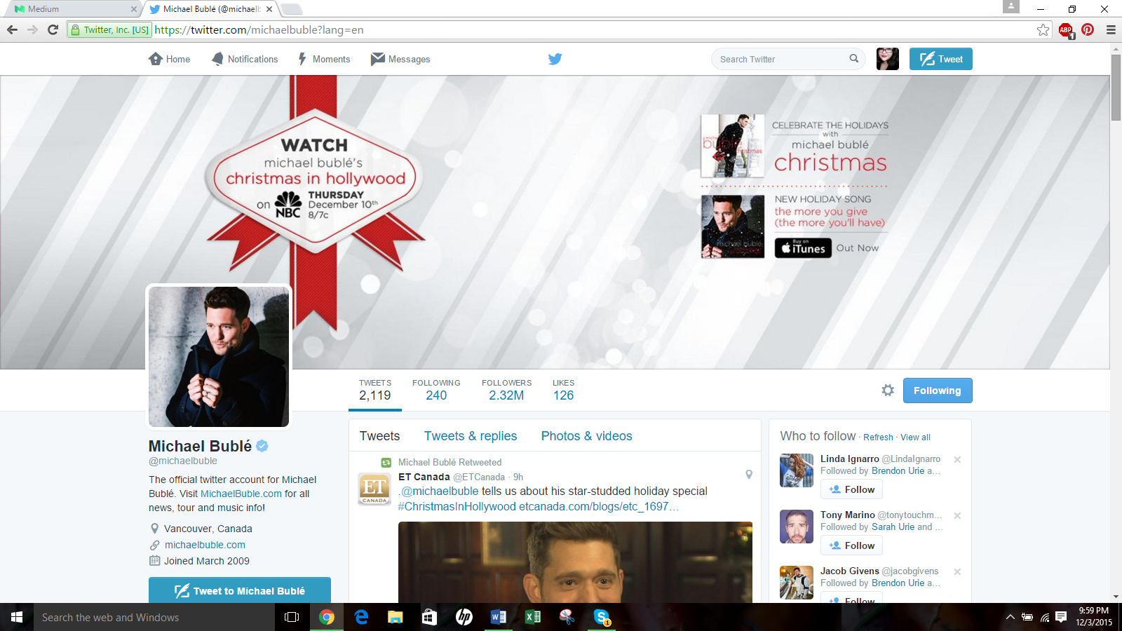This screenshot has width=1122, height=631.
Task: Bookmark this page with star icon
Action: click(1043, 29)
